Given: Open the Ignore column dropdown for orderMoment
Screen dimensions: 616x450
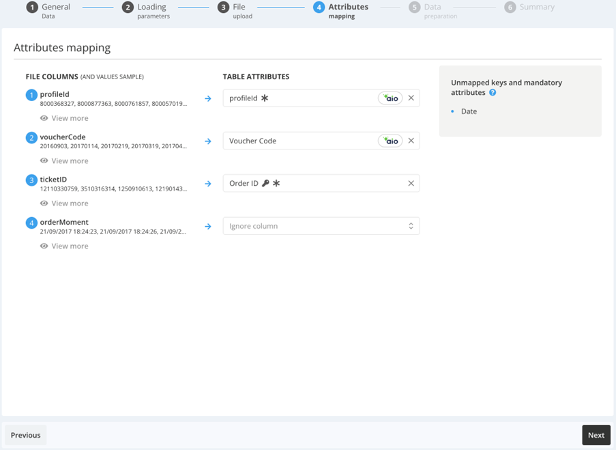Looking at the screenshot, I should tap(321, 226).
